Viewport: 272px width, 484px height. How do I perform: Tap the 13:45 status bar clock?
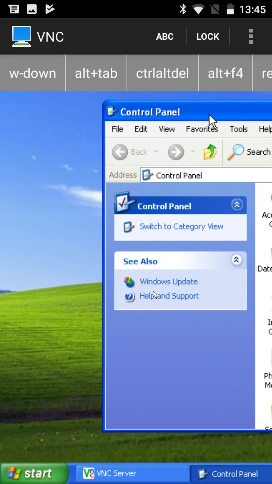(x=253, y=9)
